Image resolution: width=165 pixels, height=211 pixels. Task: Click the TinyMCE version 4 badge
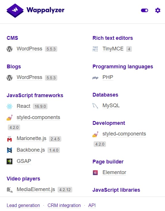tap(129, 49)
